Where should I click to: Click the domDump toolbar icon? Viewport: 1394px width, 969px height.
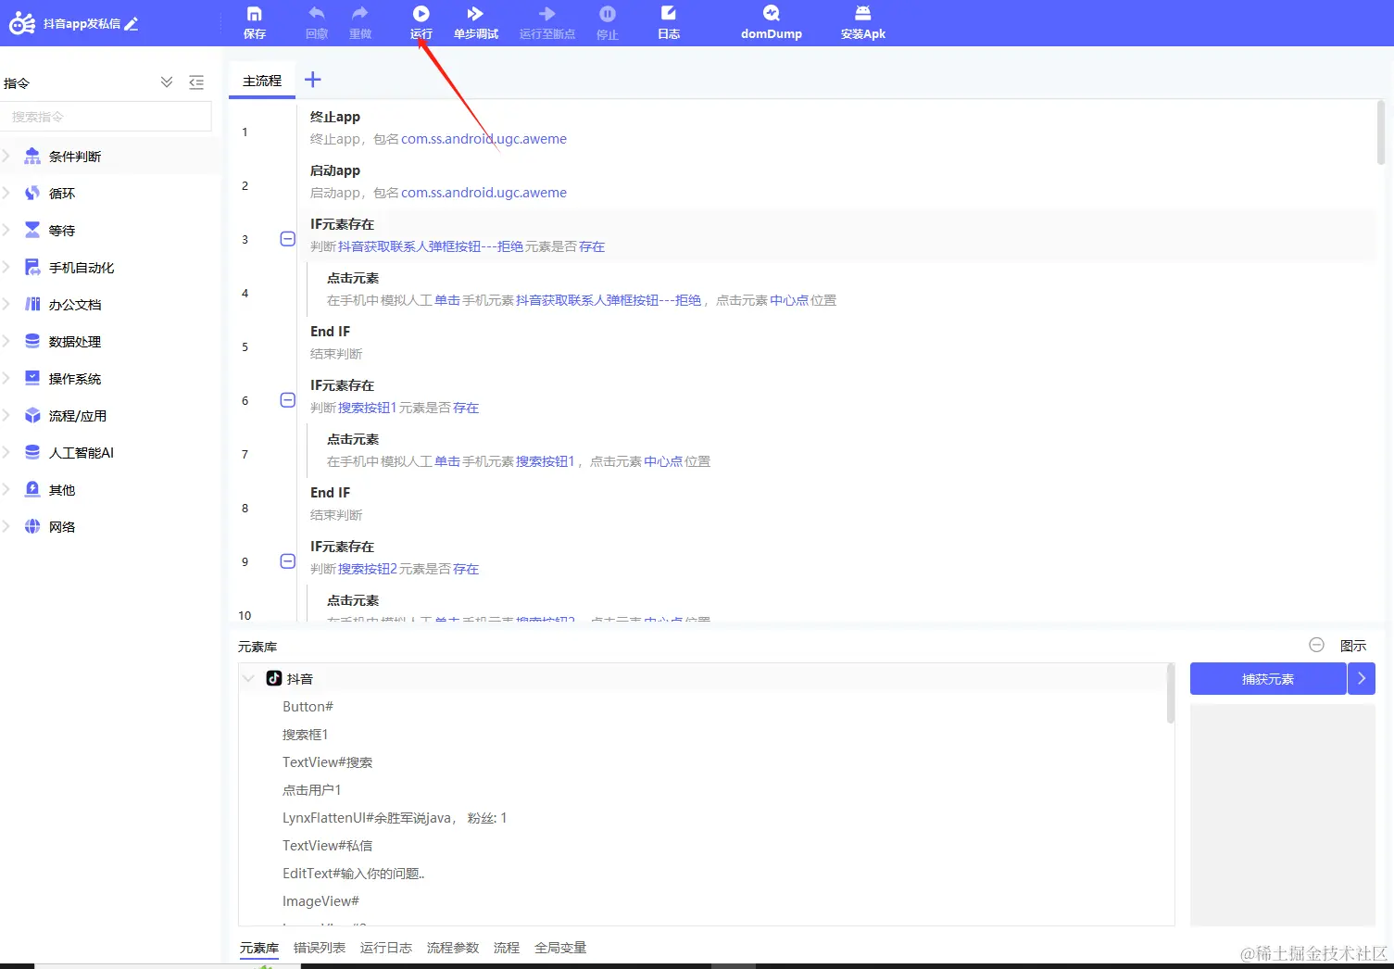point(772,14)
